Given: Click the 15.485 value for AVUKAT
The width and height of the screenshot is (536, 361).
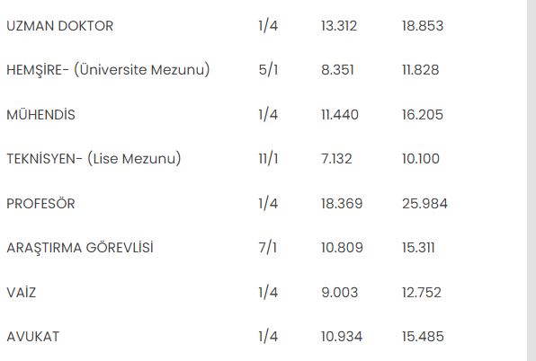Looking at the screenshot, I should point(423,337).
